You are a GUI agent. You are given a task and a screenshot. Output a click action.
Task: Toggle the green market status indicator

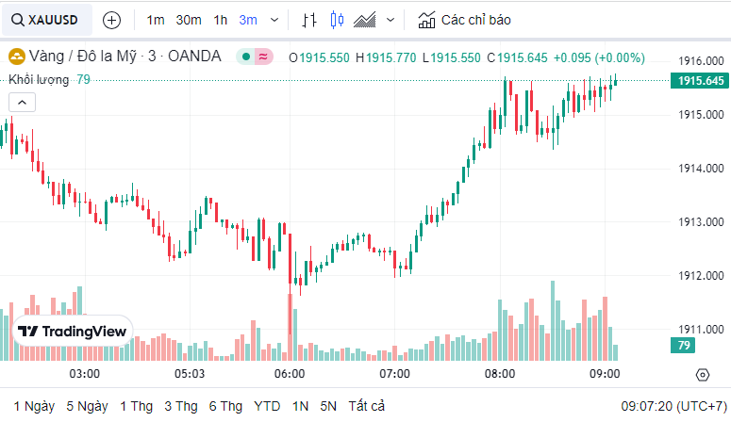245,57
